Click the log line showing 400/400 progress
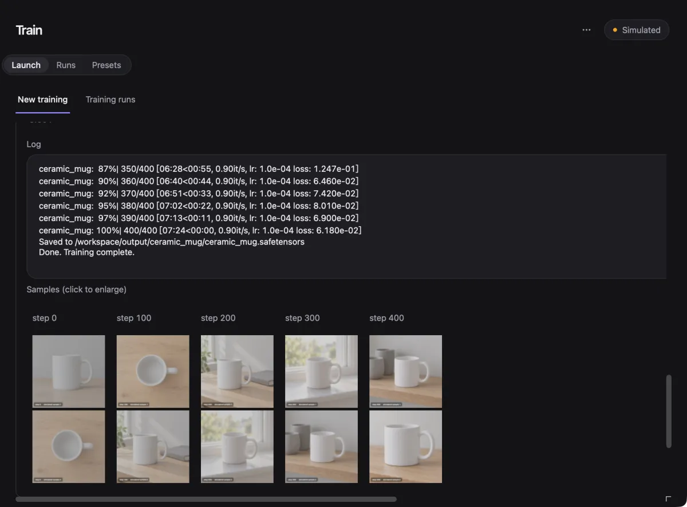Viewport: 687px width, 507px height. pyautogui.click(x=200, y=230)
